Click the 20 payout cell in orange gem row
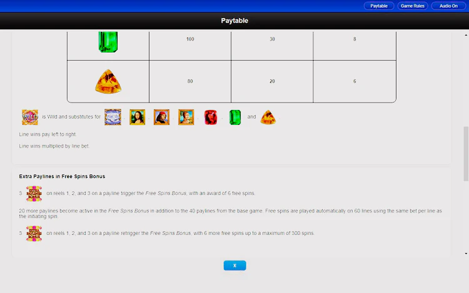The image size is (469, 293). point(272,82)
